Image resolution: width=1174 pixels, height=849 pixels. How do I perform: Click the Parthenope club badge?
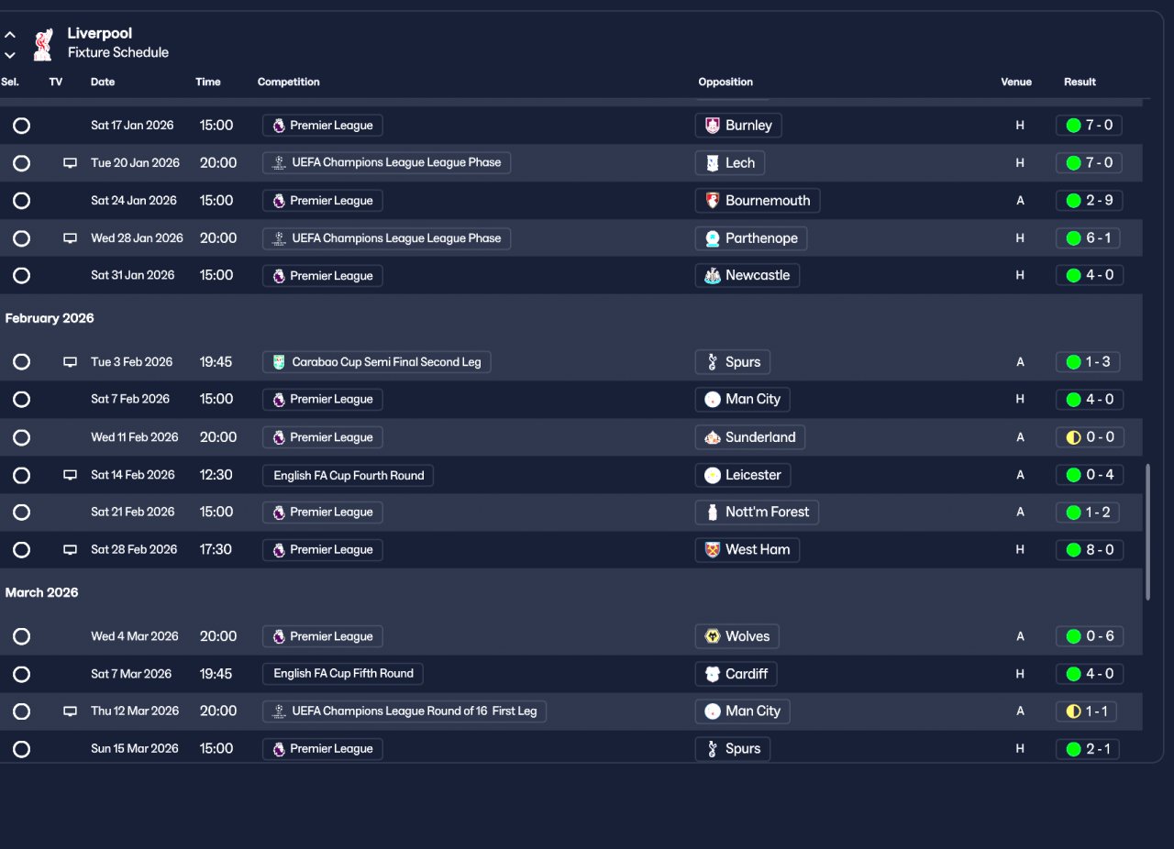click(713, 238)
